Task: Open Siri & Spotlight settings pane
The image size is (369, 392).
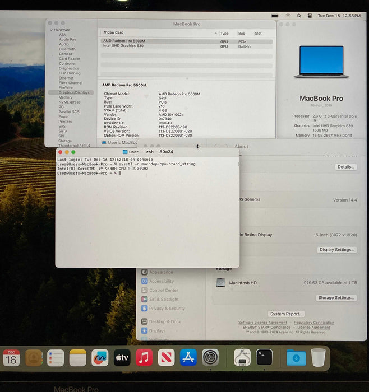Action: pyautogui.click(x=164, y=299)
